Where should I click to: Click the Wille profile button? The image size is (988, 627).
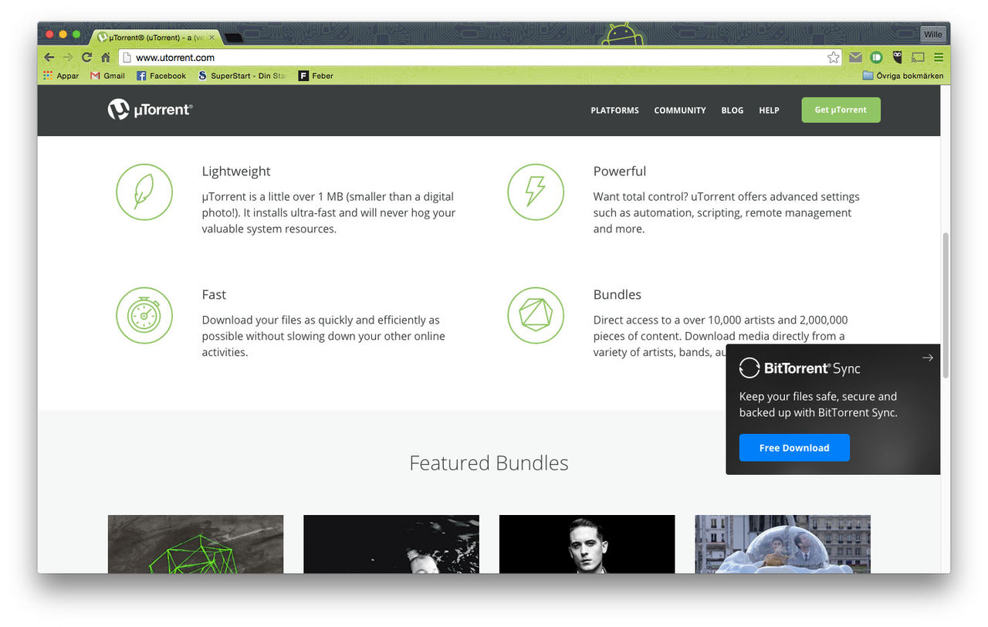pos(933,35)
